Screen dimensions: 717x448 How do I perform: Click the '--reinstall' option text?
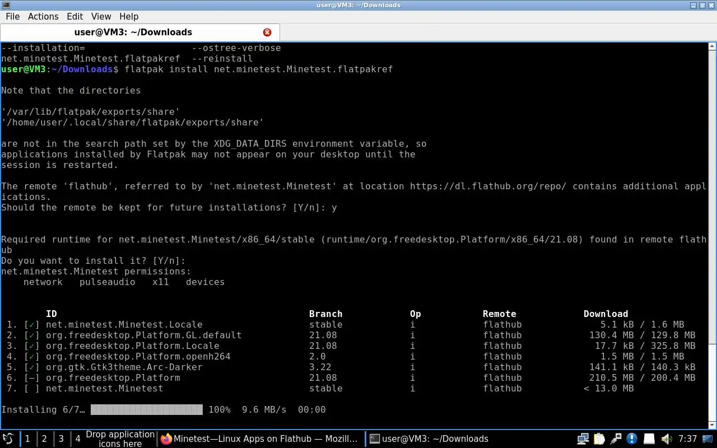[222, 58]
